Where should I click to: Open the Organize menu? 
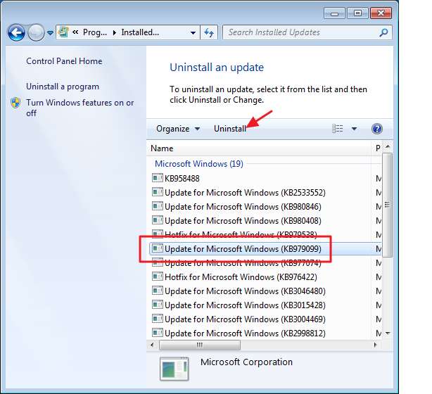[x=178, y=129]
